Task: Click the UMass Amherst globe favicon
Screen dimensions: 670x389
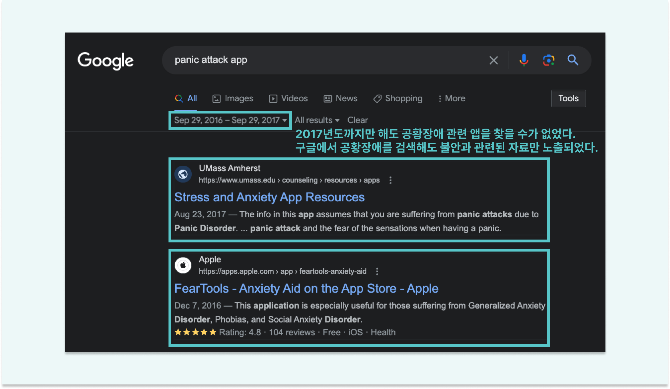Action: (x=183, y=174)
